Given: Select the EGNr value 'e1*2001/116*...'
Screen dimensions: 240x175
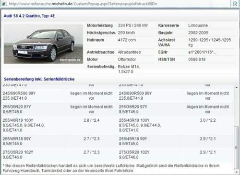Looking at the screenshot, I should tap(202, 52).
